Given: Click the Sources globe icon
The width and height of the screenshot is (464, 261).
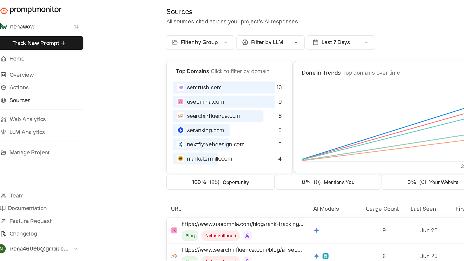Looking at the screenshot, I should 4,100.
